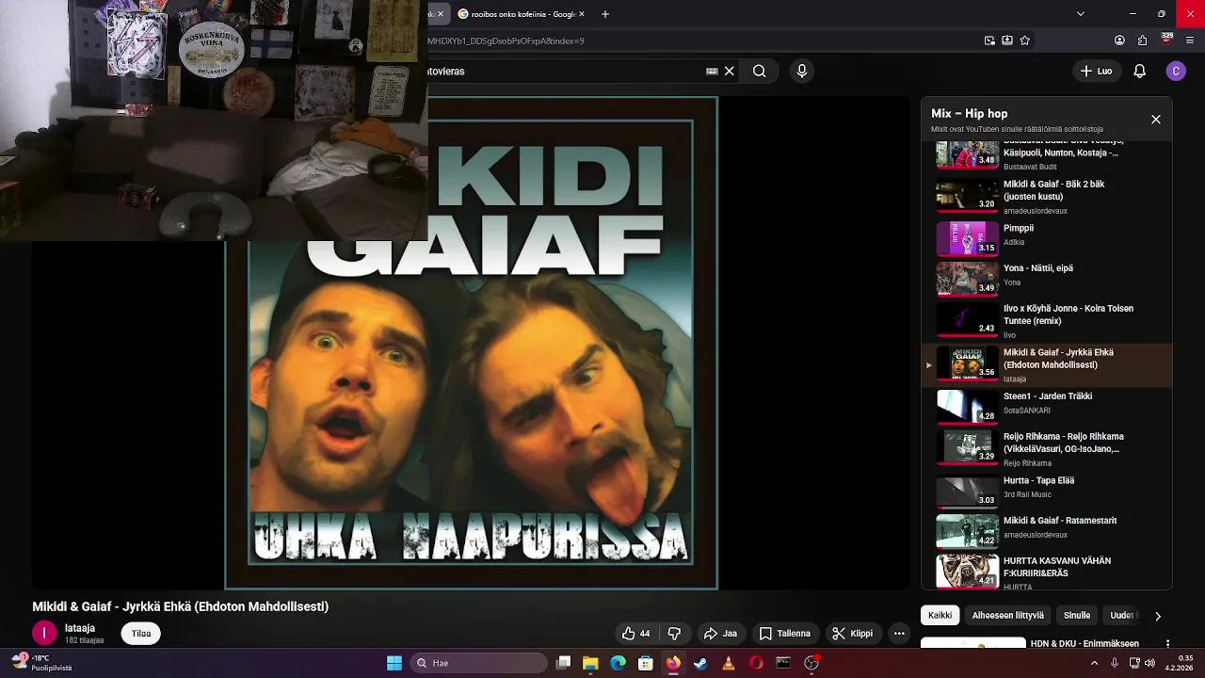This screenshot has height=678, width=1205.
Task: Open YouTube notifications bell
Action: pos(1139,71)
